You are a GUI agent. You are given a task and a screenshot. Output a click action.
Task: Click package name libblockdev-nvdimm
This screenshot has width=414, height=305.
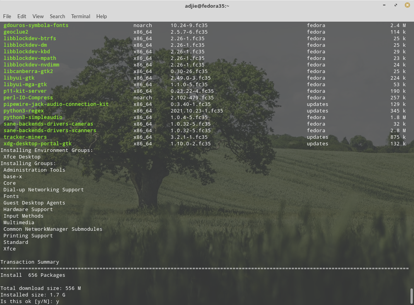(31, 65)
